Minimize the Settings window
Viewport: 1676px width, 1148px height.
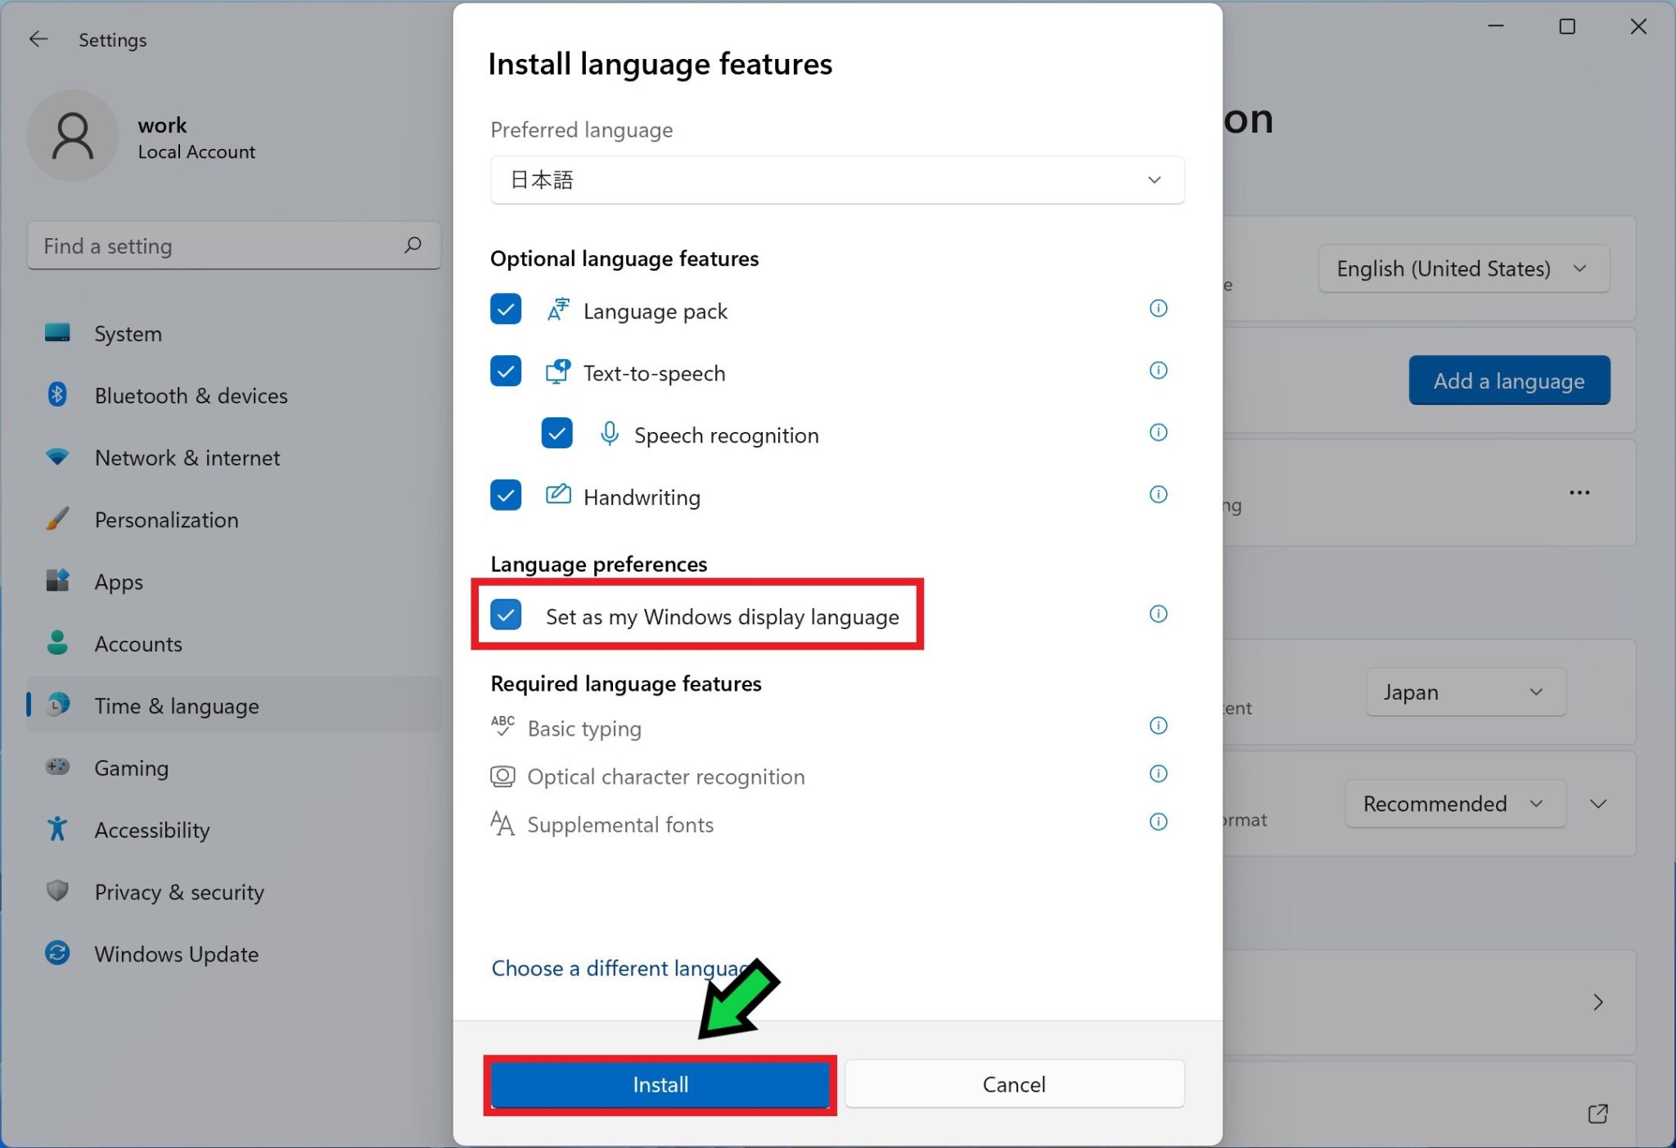1496,26
